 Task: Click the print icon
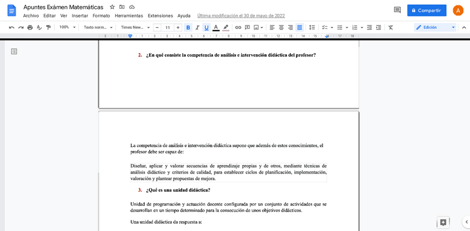coord(30,27)
